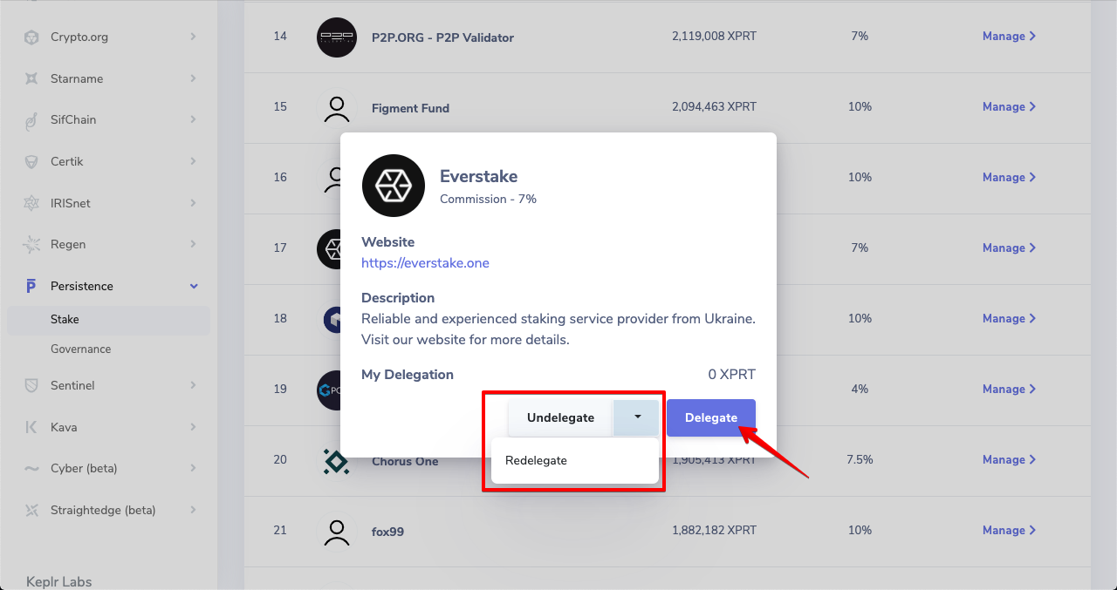The width and height of the screenshot is (1117, 590).
Task: Click the Figment Fund validator name
Action: 410,109
